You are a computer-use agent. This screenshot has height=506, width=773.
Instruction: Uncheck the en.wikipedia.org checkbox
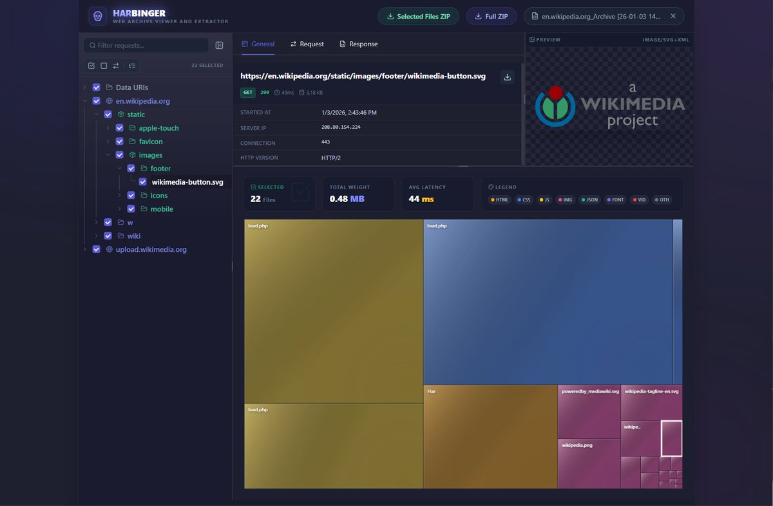click(x=96, y=101)
